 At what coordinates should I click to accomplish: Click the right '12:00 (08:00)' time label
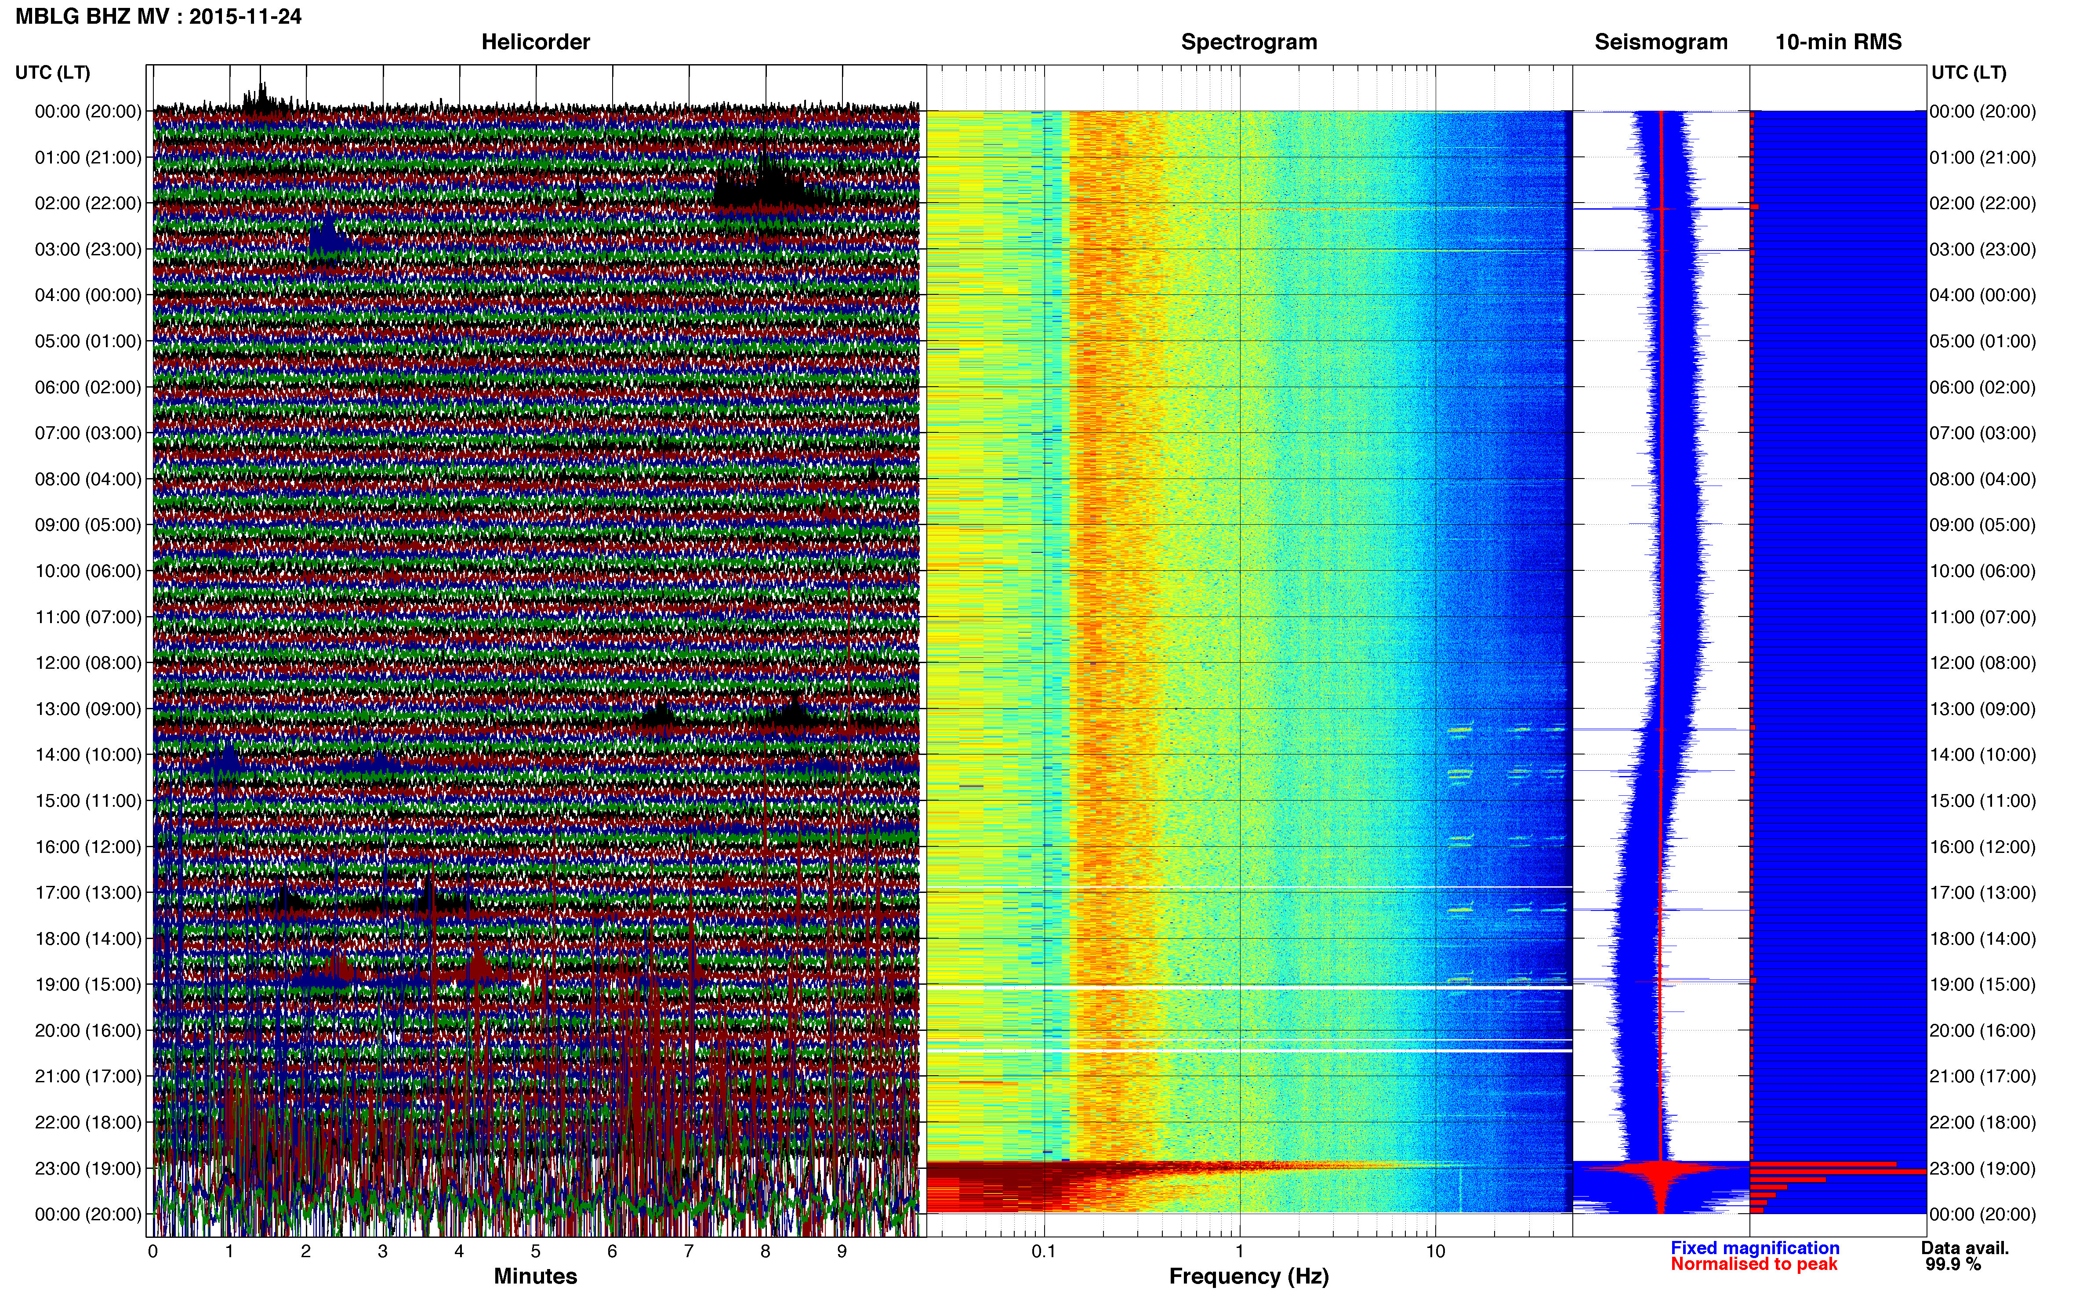(x=1982, y=663)
